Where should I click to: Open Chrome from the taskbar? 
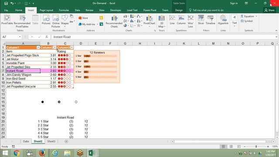pyautogui.click(x=17, y=153)
